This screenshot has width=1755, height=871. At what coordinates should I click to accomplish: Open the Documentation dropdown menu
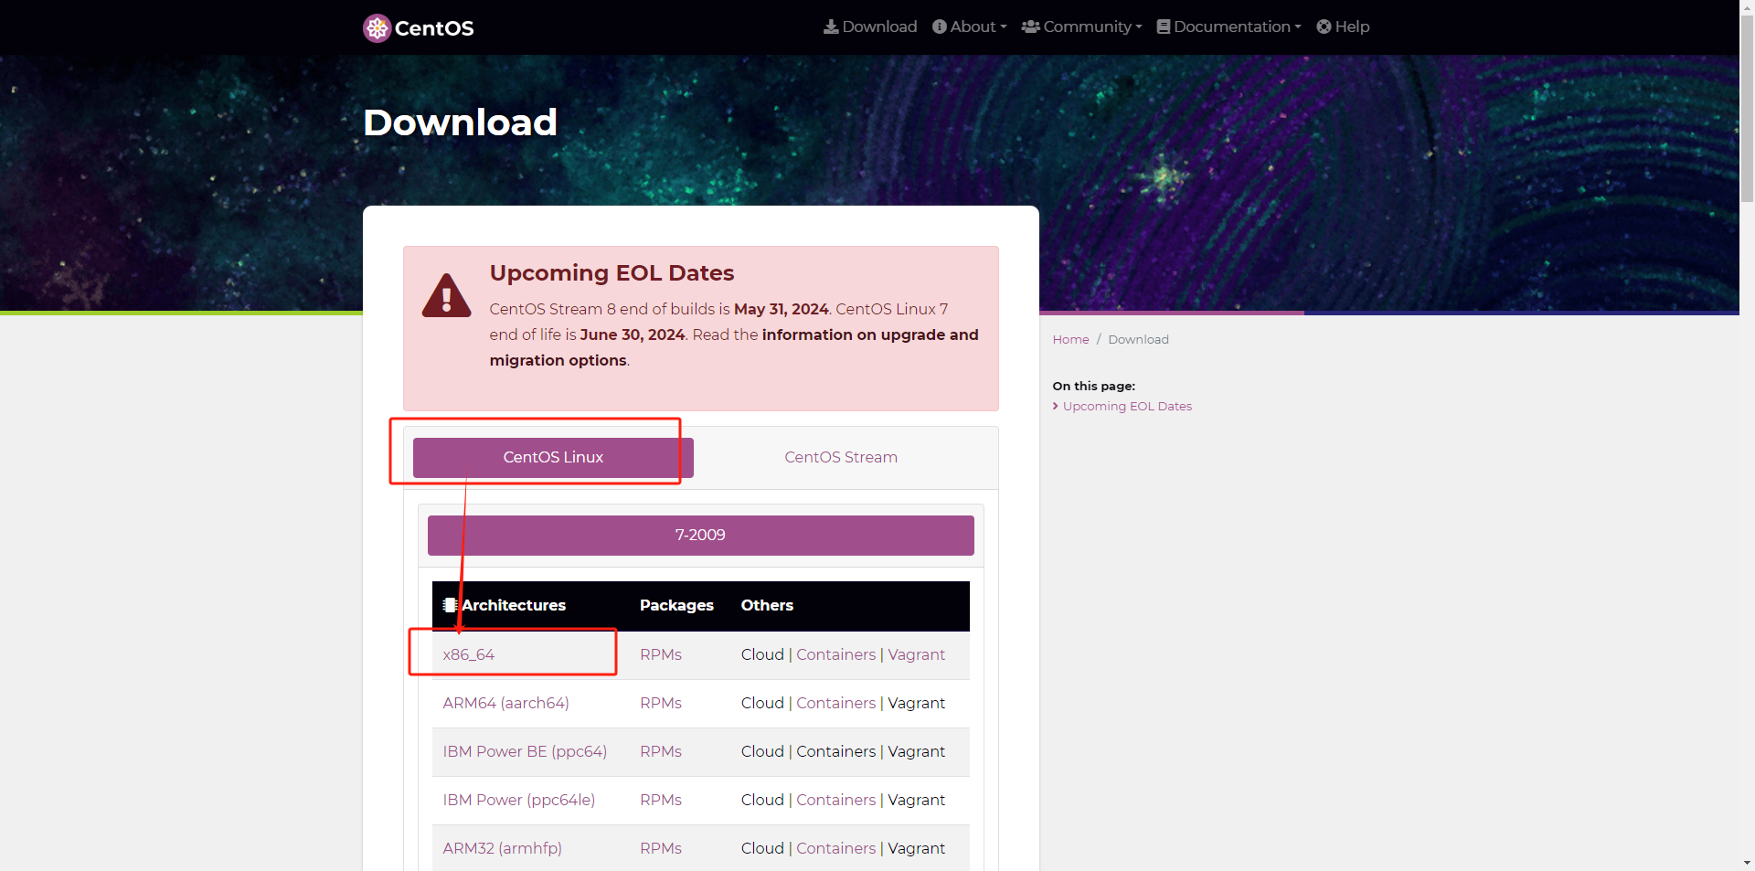(1228, 27)
